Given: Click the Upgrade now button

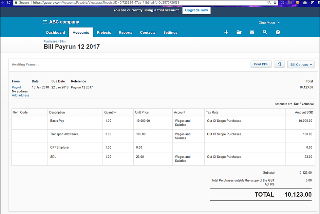Looking at the screenshot, I should pyautogui.click(x=196, y=10).
